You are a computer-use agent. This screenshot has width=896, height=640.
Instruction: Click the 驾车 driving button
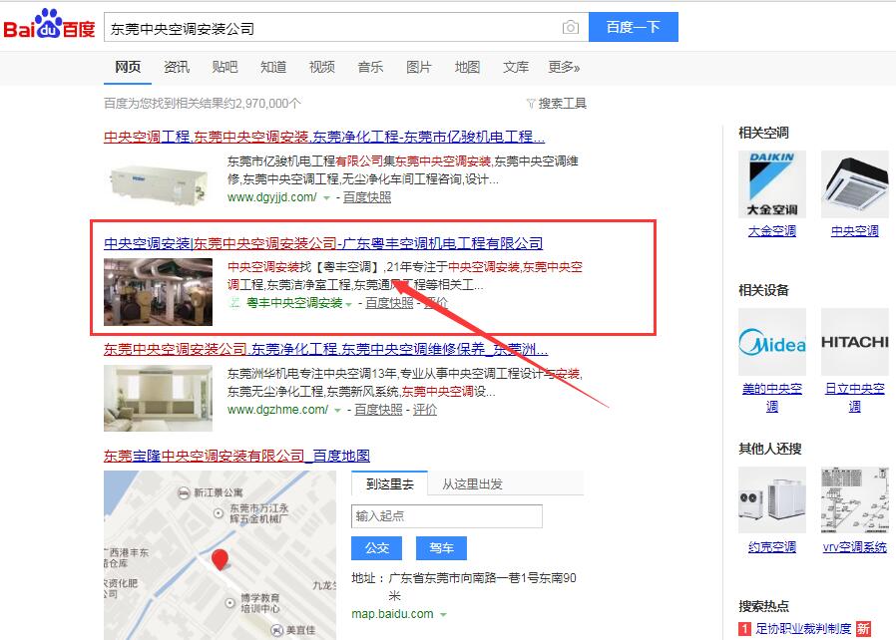point(441,547)
